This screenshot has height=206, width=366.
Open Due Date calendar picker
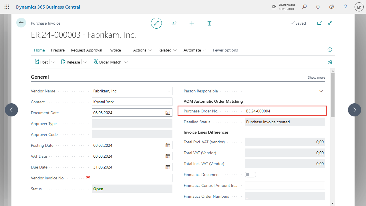pyautogui.click(x=168, y=167)
